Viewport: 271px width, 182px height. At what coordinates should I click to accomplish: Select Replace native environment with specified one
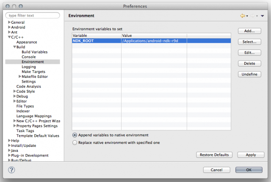pos(75,143)
